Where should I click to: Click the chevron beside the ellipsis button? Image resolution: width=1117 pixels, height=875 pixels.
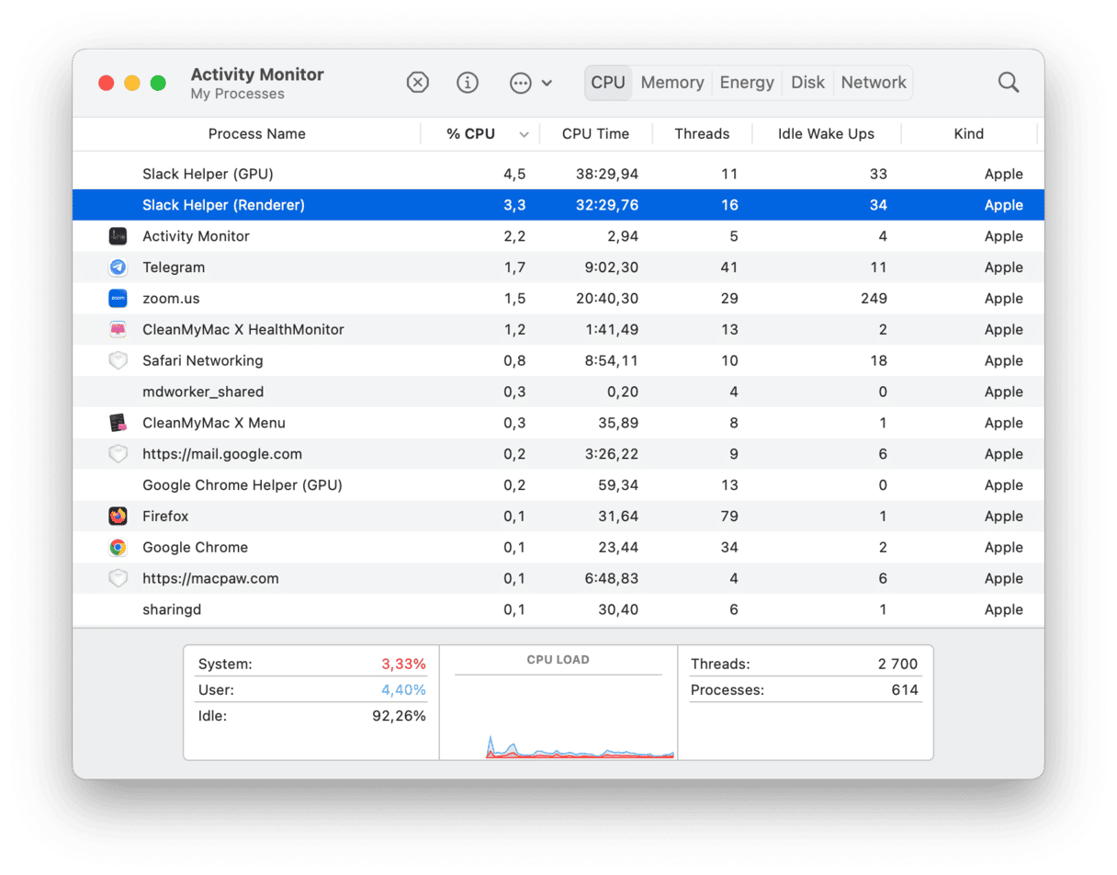click(547, 83)
